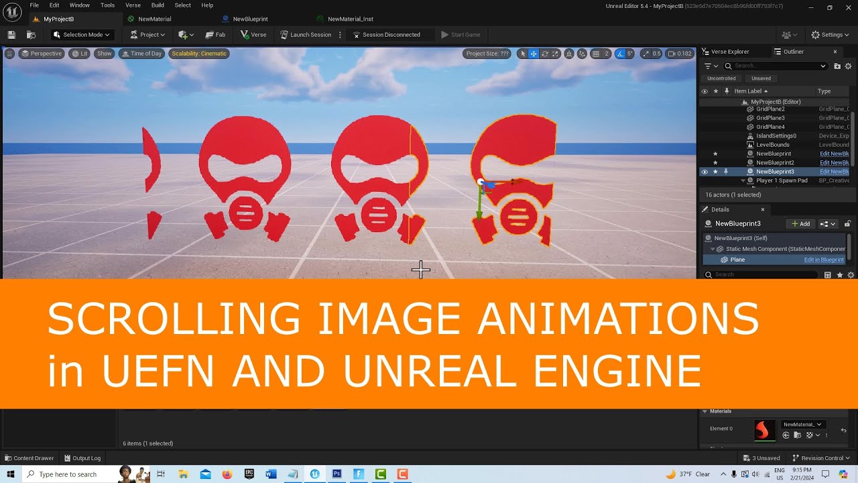Click the Element 0 material thumbnail

point(765,430)
